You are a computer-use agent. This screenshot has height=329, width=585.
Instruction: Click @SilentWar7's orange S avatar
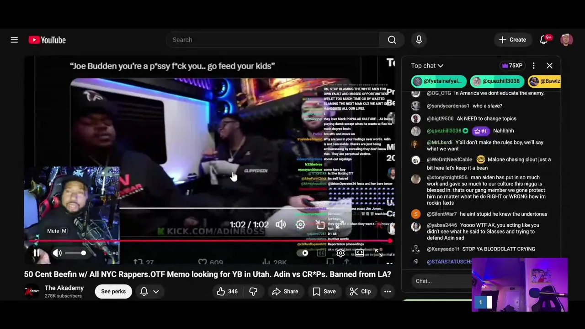point(415,214)
